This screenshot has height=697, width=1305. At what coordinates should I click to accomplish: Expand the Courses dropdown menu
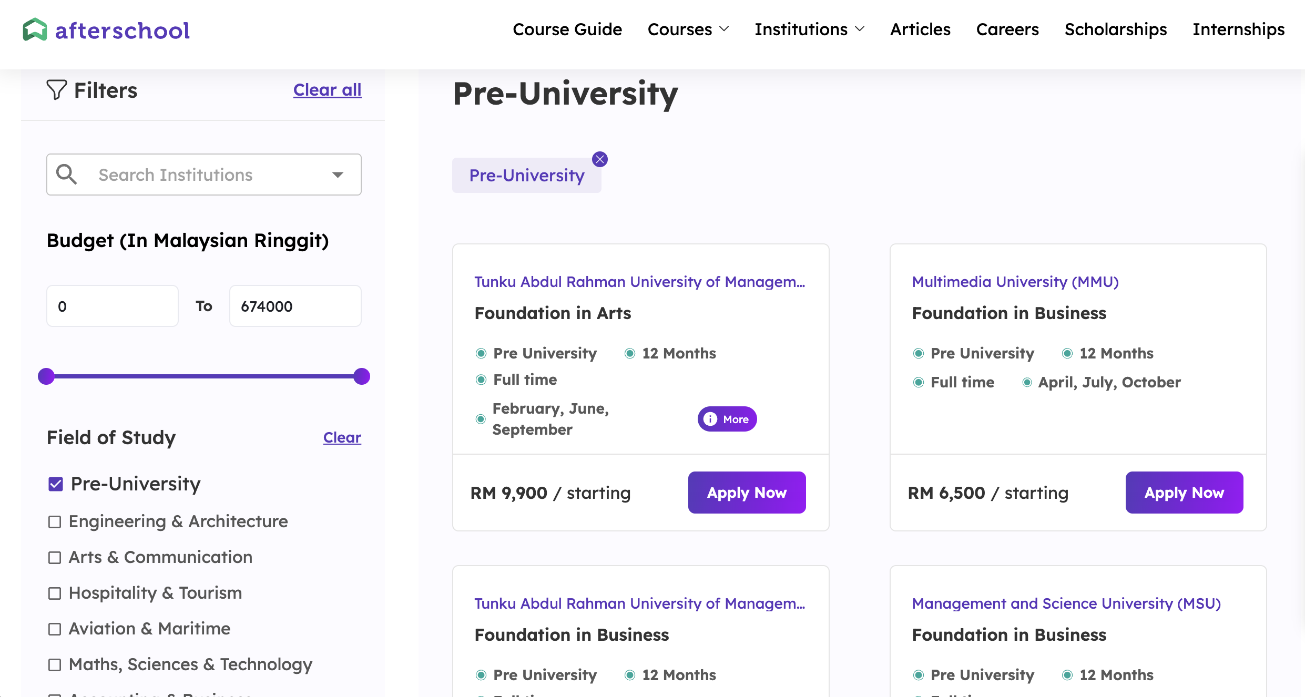[x=688, y=29]
